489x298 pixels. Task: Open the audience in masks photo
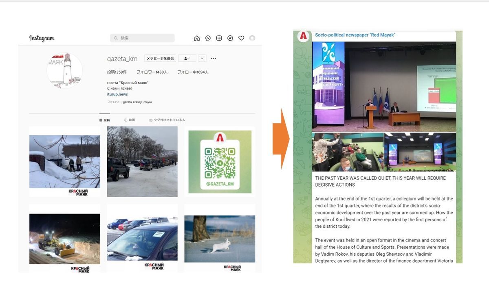tap(348, 152)
